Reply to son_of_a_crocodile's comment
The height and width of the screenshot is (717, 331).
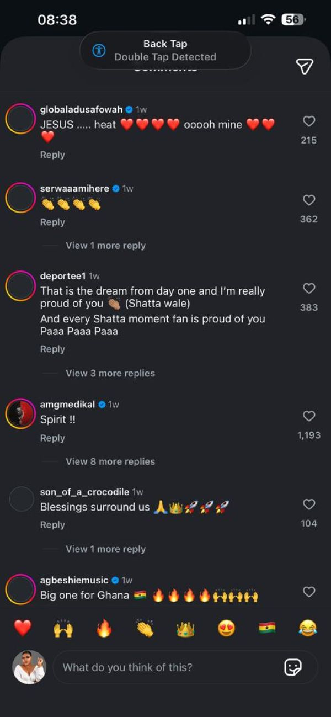[x=52, y=525]
